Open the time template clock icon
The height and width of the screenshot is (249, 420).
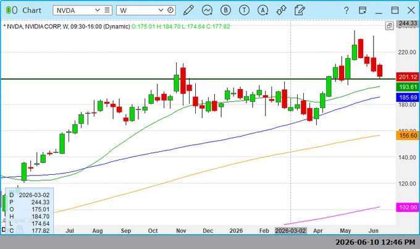click(170, 10)
